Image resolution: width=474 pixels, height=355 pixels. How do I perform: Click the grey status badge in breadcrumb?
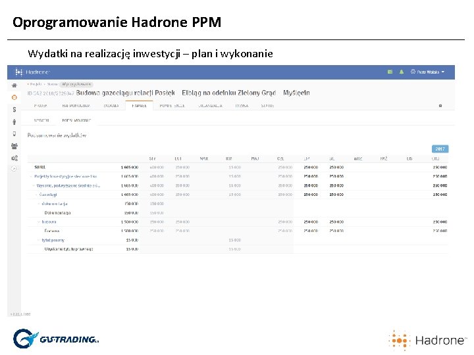tap(76, 84)
